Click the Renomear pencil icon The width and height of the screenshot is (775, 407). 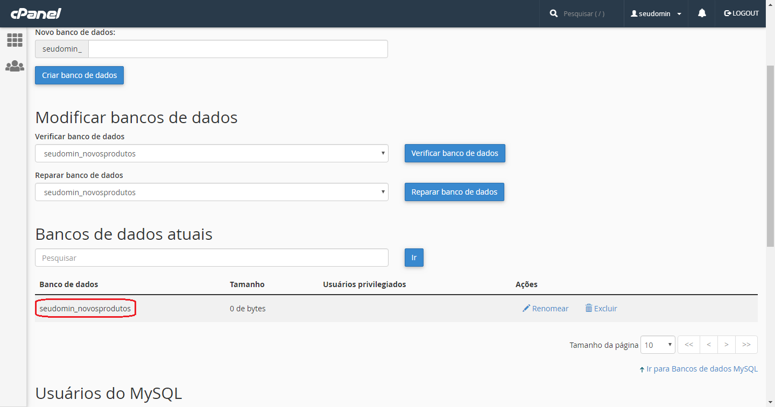(526, 308)
